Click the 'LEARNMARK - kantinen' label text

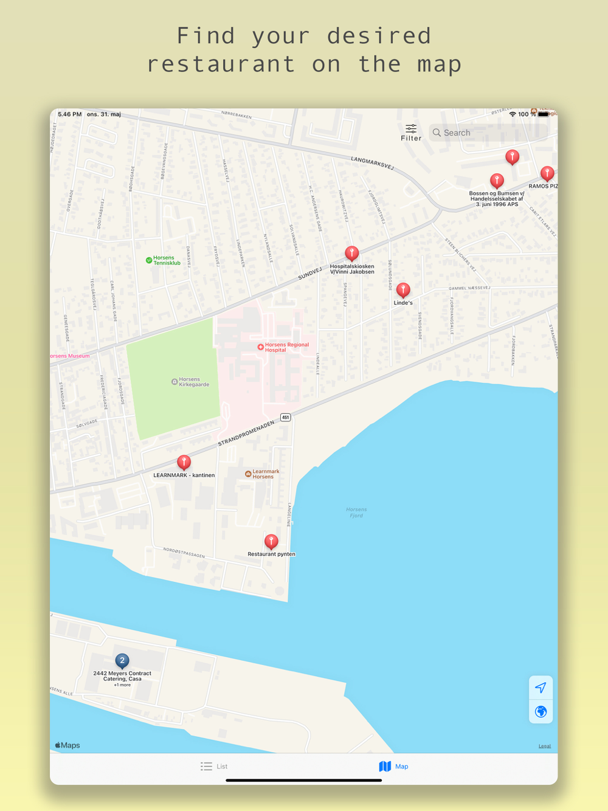click(x=184, y=475)
